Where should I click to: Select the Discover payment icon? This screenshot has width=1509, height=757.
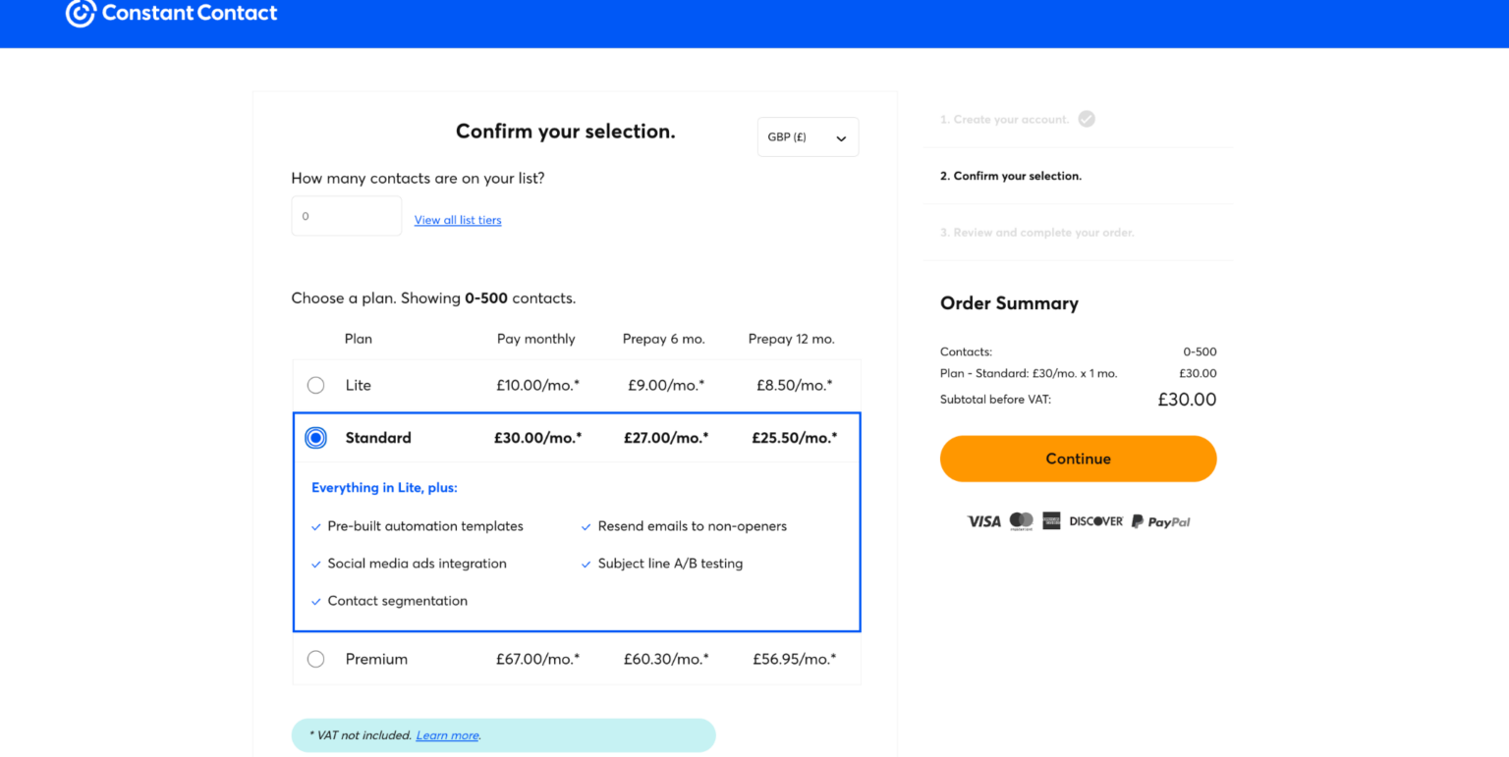pyautogui.click(x=1094, y=520)
